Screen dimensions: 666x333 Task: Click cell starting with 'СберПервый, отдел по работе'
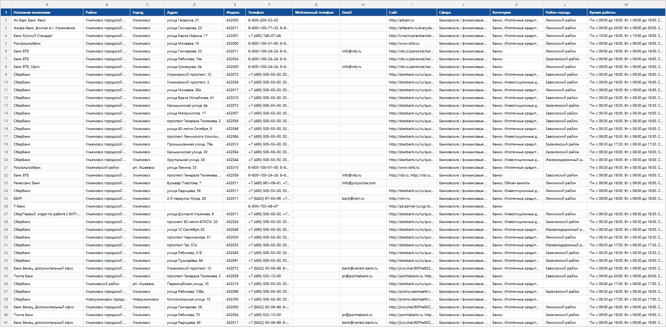click(47, 214)
